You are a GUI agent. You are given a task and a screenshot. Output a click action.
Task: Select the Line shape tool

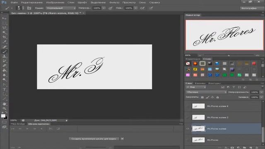point(5,99)
